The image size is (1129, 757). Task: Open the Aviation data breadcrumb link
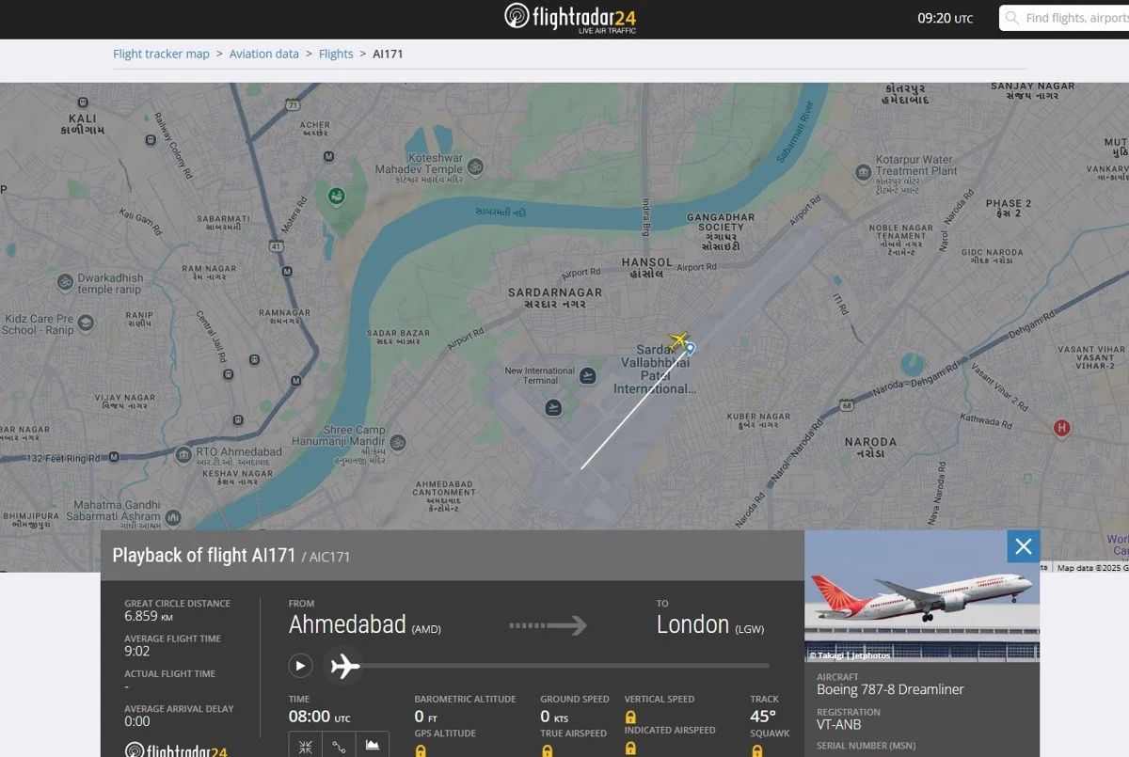264,54
